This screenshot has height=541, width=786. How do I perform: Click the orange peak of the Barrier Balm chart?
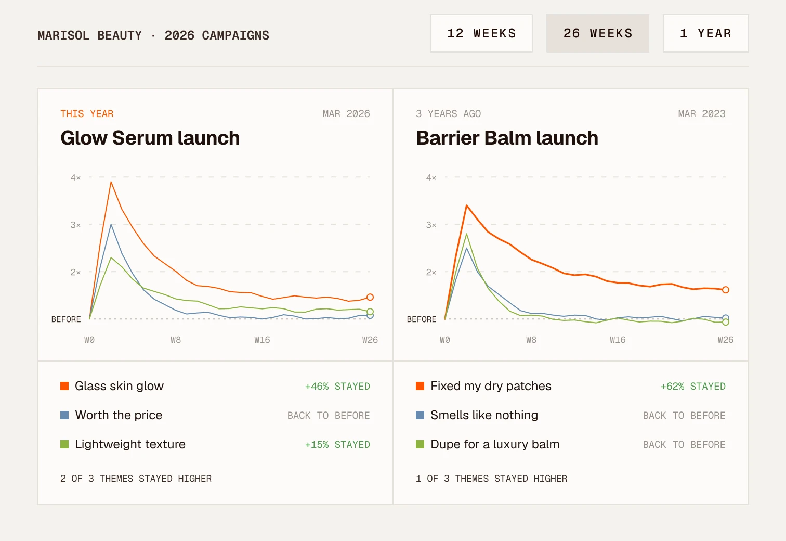467,205
